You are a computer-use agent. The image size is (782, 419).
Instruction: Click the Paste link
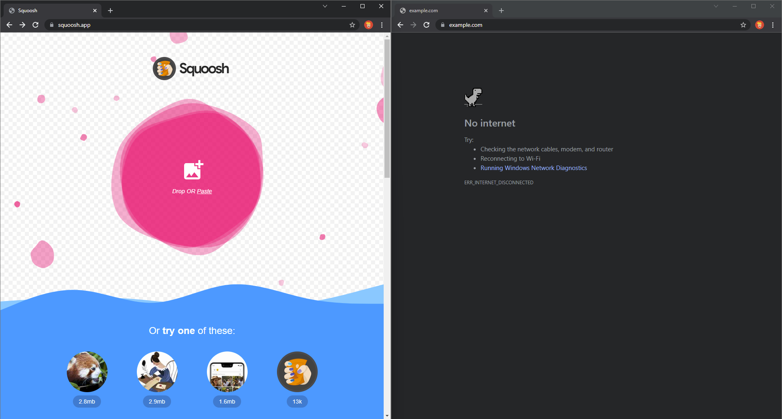point(204,191)
